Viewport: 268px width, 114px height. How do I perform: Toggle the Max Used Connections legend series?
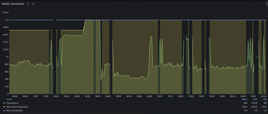pos(17,107)
